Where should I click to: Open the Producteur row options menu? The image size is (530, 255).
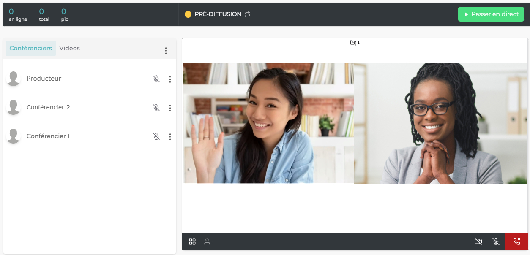(170, 79)
